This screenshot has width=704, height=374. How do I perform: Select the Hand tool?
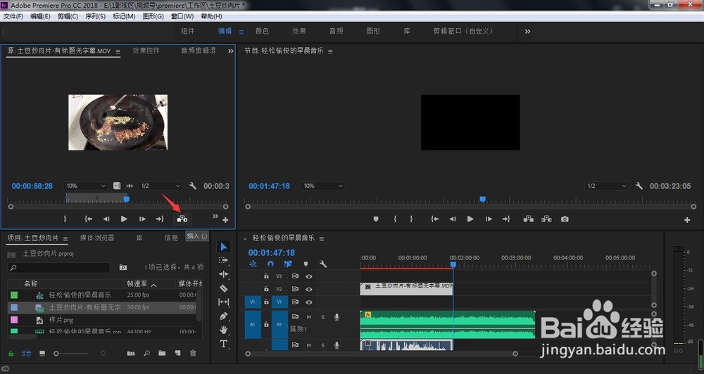[224, 330]
